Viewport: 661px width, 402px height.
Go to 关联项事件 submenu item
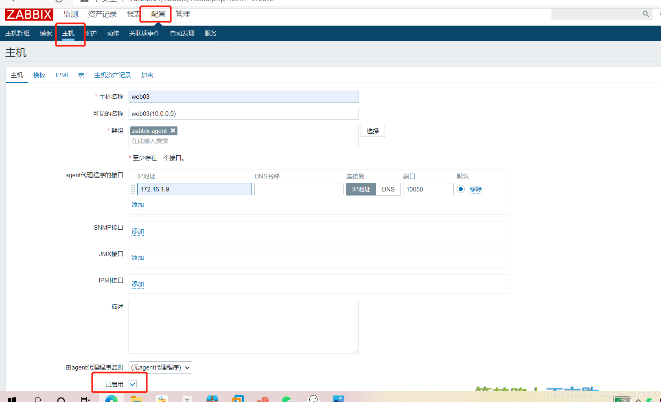pyautogui.click(x=144, y=33)
